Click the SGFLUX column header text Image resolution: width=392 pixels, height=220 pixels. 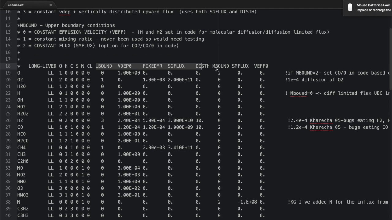[176, 66]
